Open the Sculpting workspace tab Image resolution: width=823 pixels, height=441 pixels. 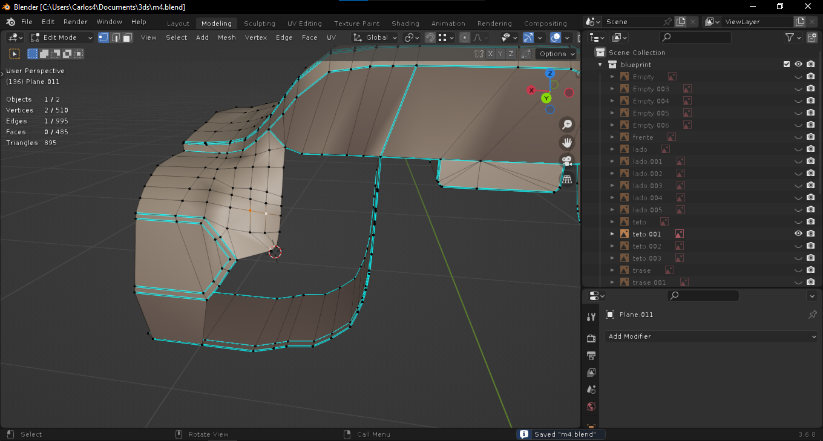(259, 24)
